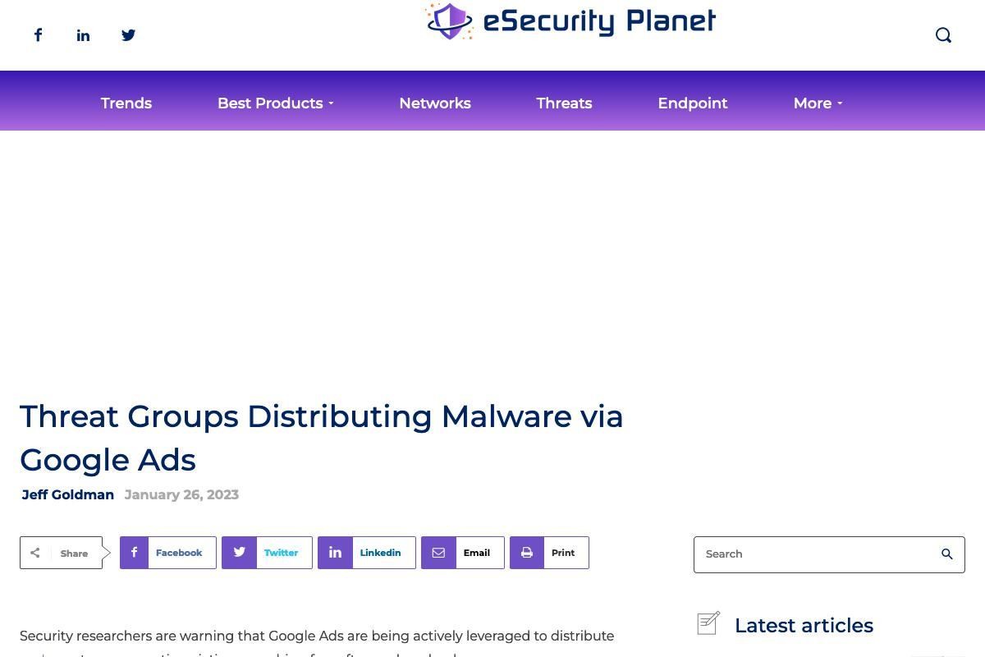Go to the Trends section
Screen dimensions: 985x657
[126, 103]
